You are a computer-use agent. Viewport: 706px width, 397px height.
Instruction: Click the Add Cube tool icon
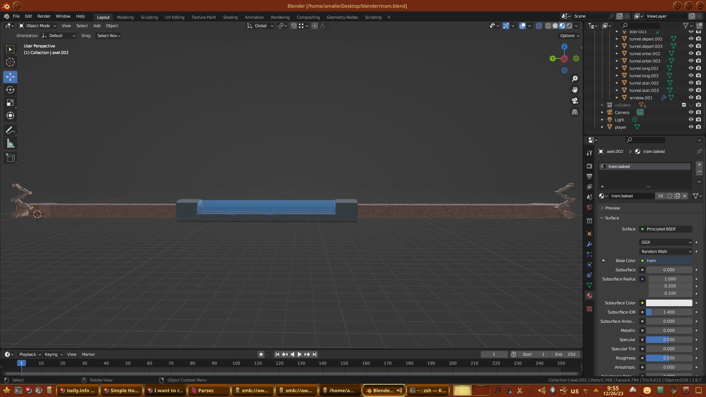click(10, 158)
